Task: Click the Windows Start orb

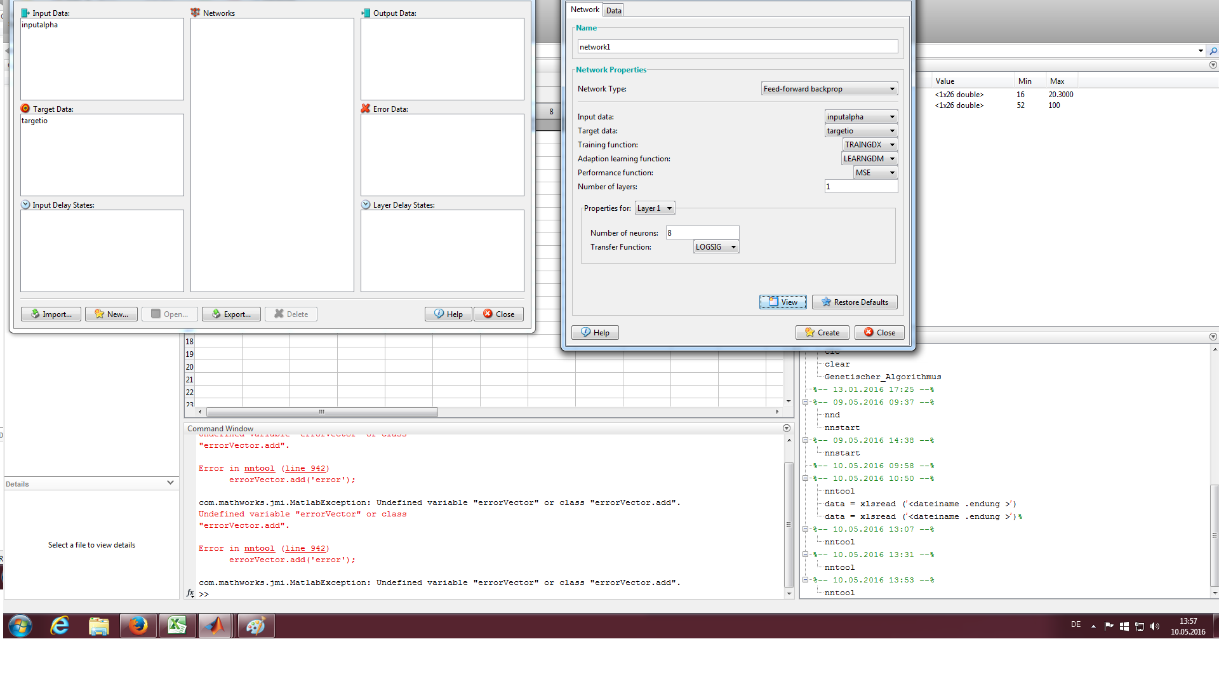Action: pos(20,626)
